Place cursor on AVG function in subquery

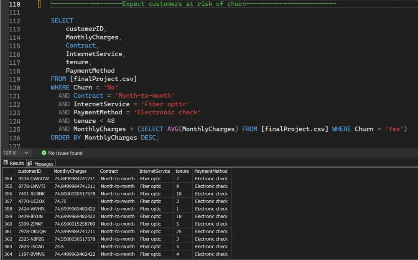(173, 129)
